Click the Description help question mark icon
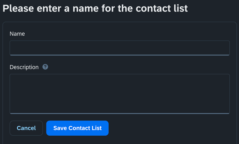The width and height of the screenshot is (239, 144). (45, 67)
